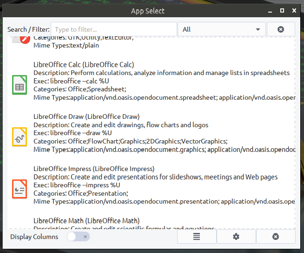Click the Calc Mime Types line
The height and width of the screenshot is (253, 304).
pos(164,97)
